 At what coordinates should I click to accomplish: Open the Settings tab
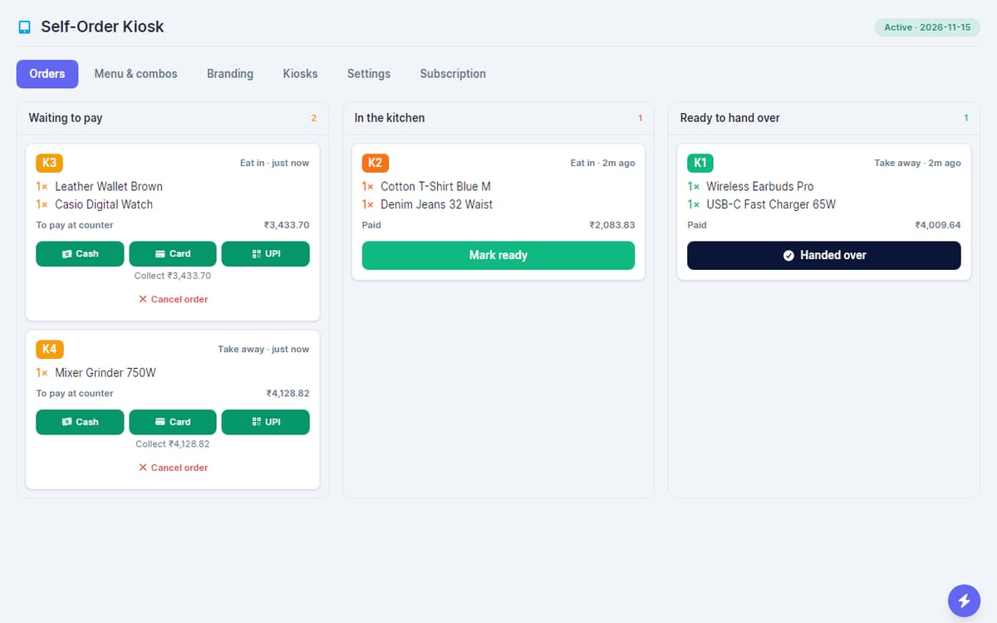click(x=369, y=74)
